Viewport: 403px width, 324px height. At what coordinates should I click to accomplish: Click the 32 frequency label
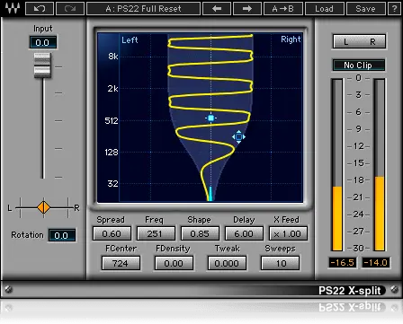pyautogui.click(x=112, y=183)
